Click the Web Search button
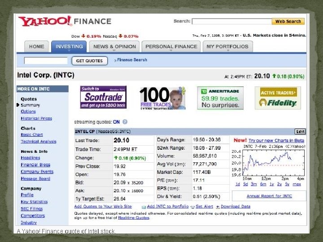This screenshot has height=242, width=323. (x=288, y=21)
